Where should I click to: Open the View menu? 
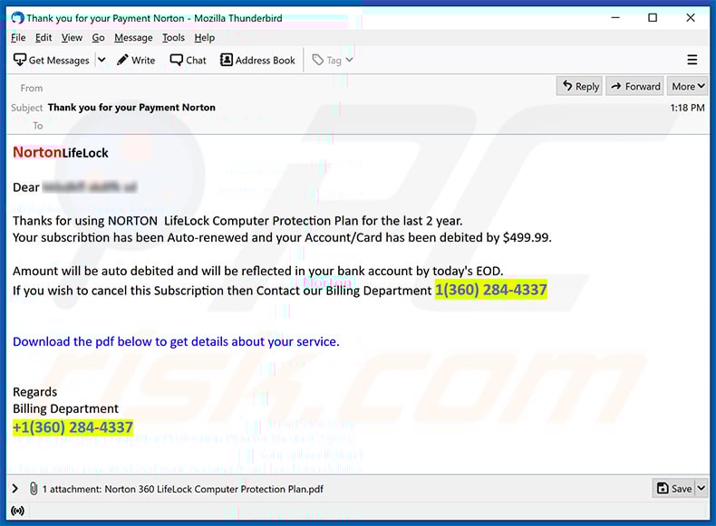(x=72, y=38)
